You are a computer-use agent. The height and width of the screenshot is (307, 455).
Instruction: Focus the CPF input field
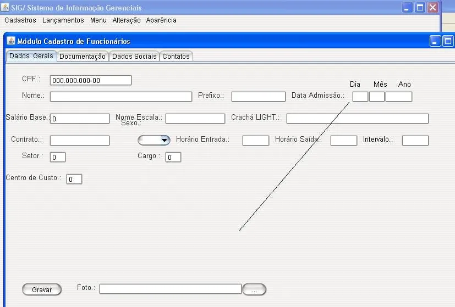[90, 80]
